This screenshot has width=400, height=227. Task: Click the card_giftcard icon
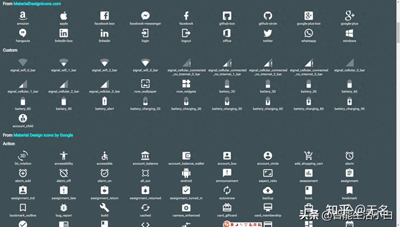point(227,207)
